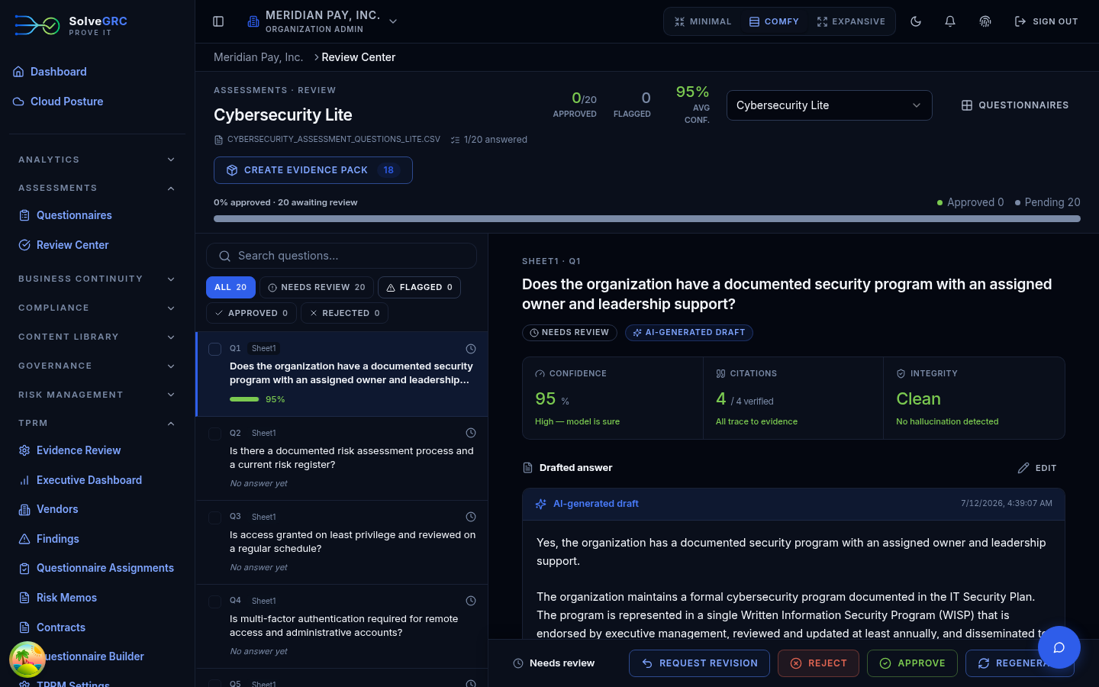Click the Meridian Pay organization building icon
Viewport: 1099px width, 687px height.
253,21
